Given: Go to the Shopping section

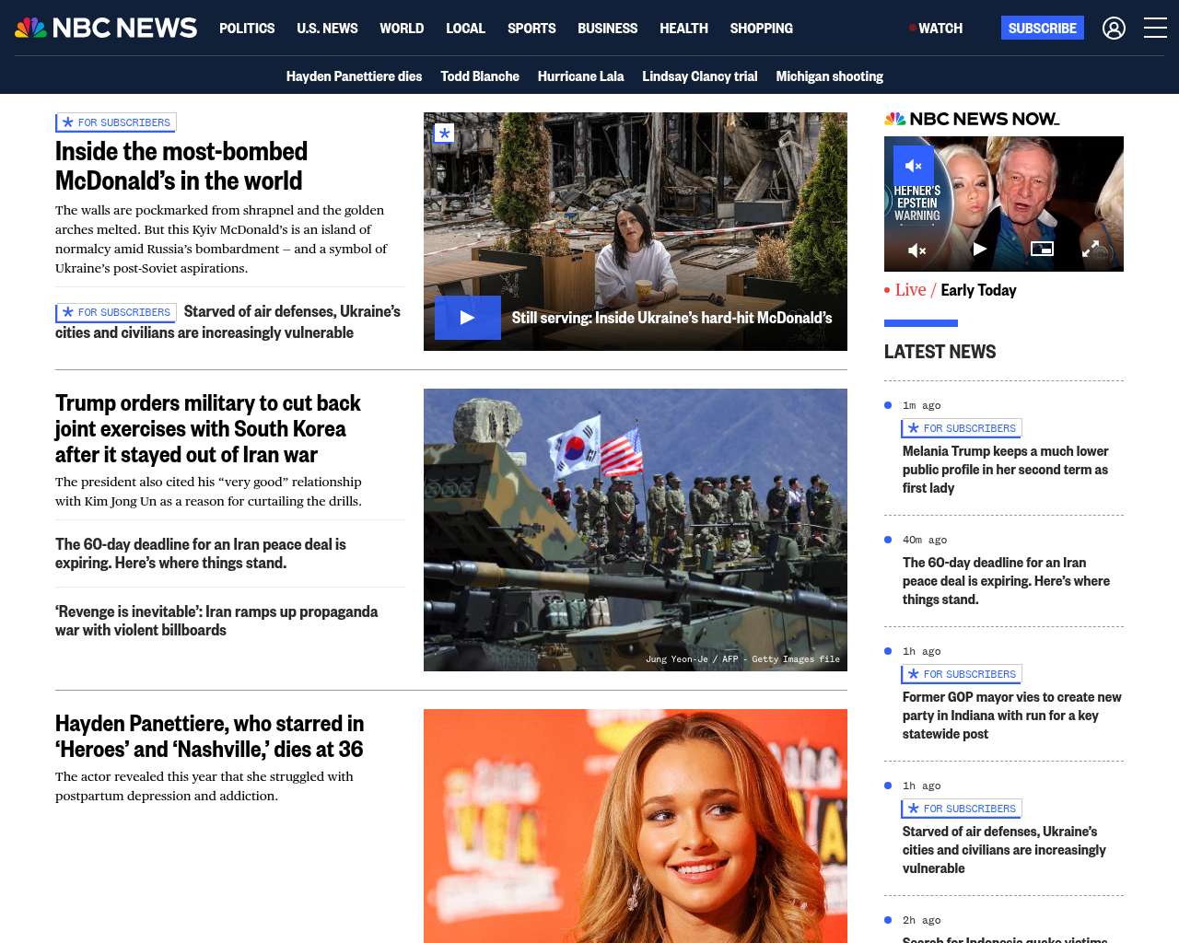Looking at the screenshot, I should tap(761, 29).
